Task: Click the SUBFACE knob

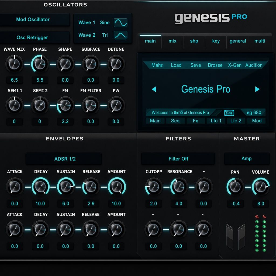Action: [x=91, y=64]
